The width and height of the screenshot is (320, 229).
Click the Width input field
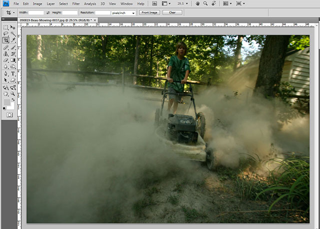click(36, 13)
